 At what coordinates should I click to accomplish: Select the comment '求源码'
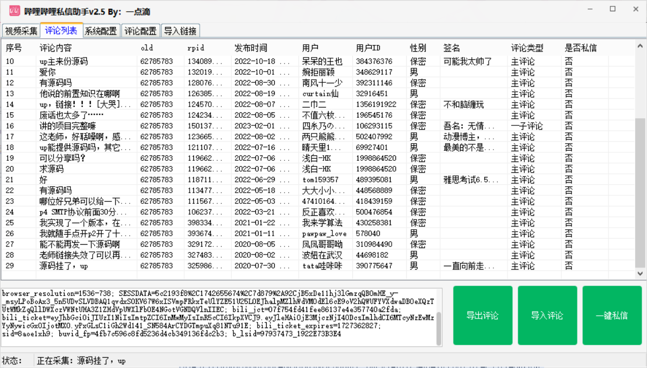pos(52,169)
